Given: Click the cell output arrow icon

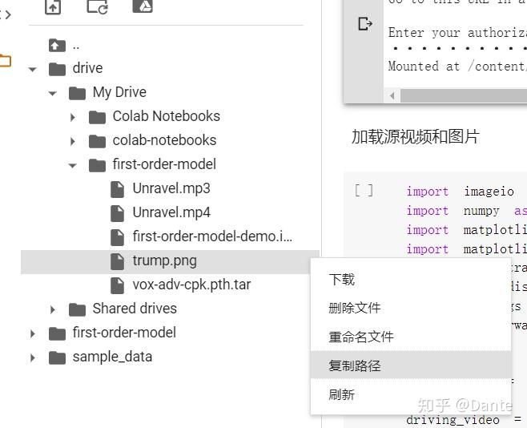Looking at the screenshot, I should pos(365,24).
